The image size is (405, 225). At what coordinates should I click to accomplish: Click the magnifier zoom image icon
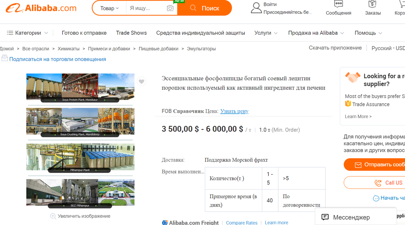pos(53,216)
